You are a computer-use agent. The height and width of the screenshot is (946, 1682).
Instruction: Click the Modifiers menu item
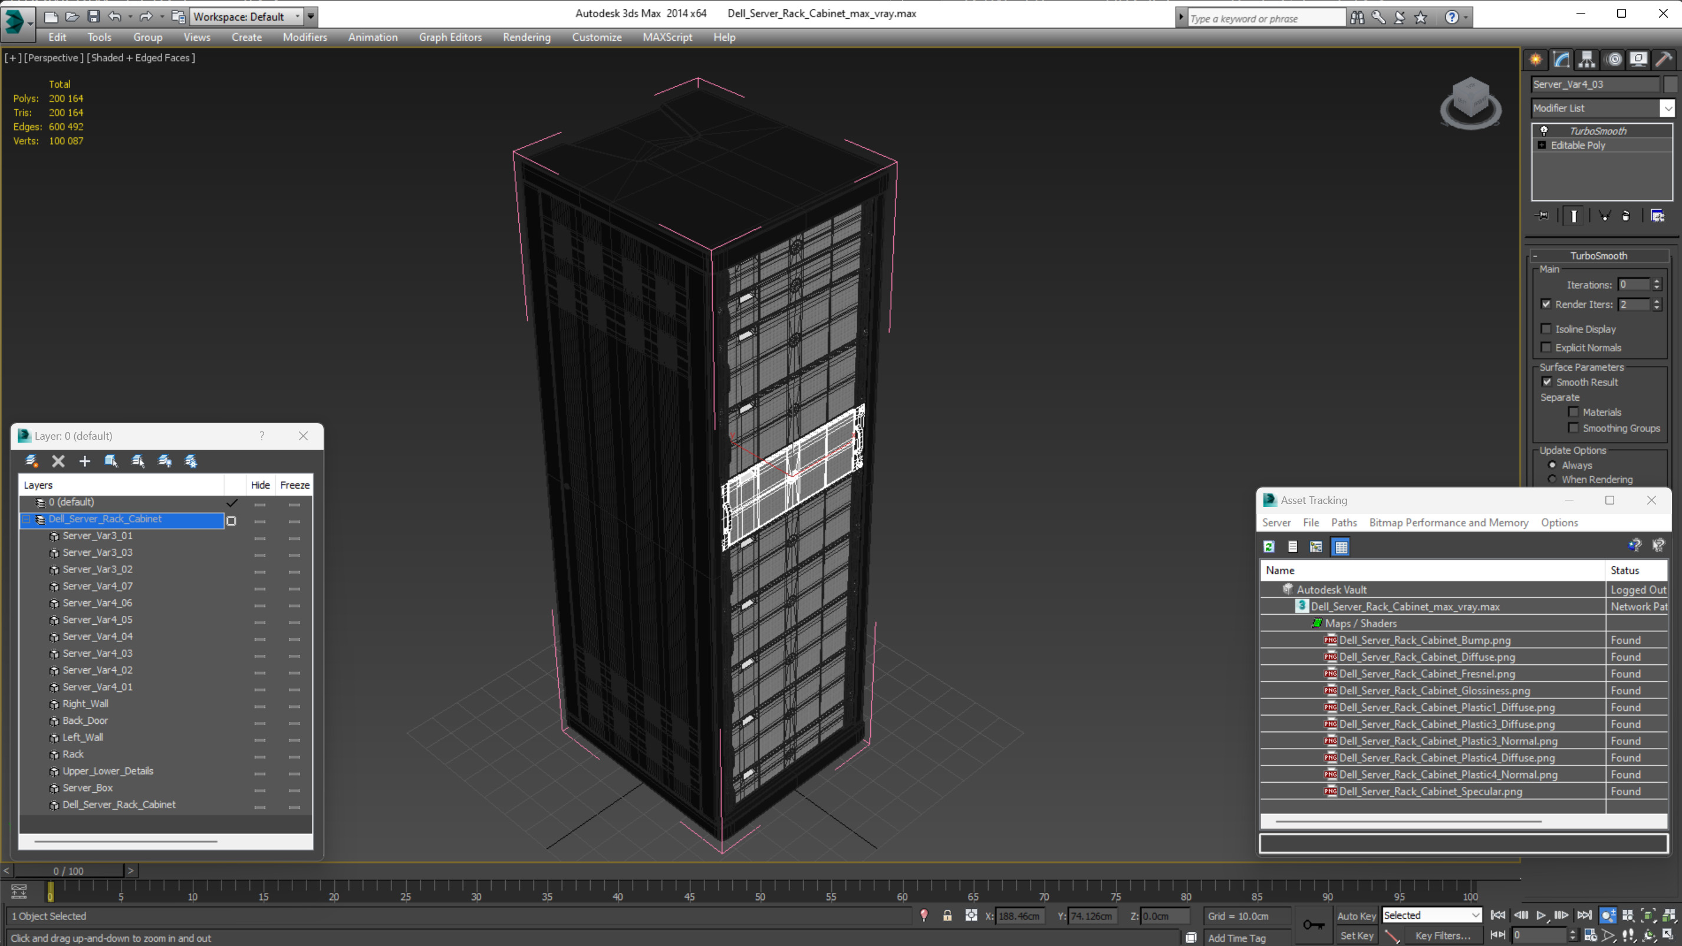point(305,36)
